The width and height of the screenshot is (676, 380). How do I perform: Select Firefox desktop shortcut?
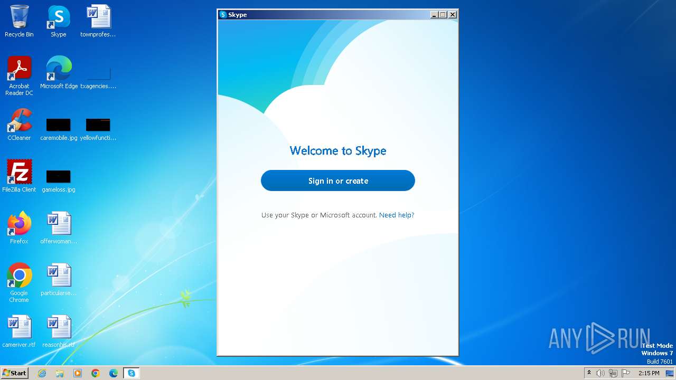19,228
